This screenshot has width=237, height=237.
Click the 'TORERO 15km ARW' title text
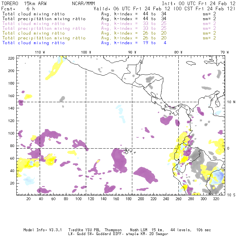point(24,4)
